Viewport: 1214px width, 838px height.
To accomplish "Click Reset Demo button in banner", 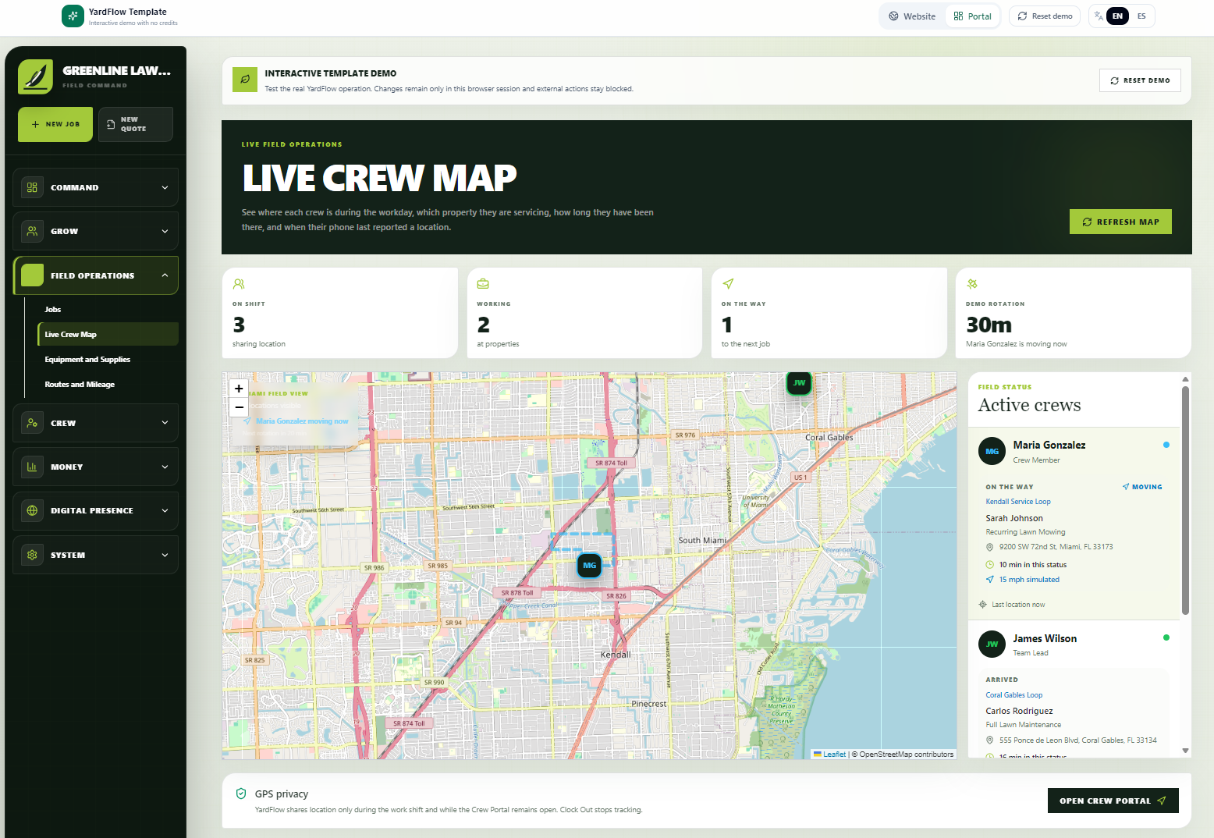I will pos(1140,80).
